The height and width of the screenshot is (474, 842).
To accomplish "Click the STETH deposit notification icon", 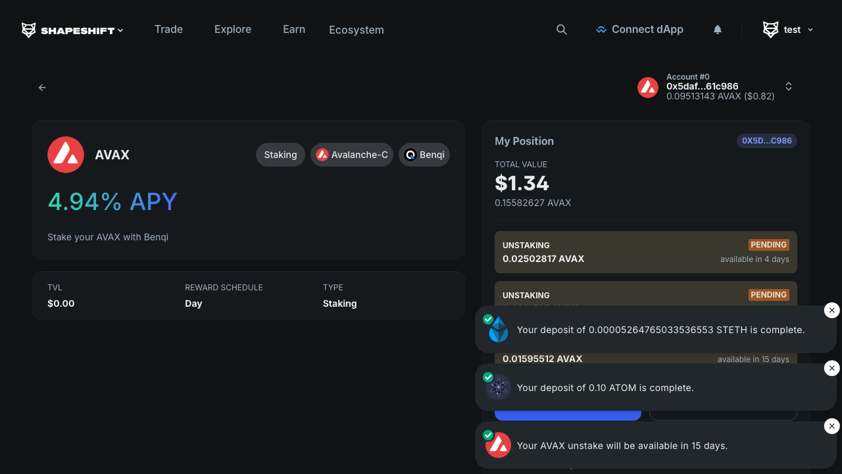I will [x=498, y=330].
